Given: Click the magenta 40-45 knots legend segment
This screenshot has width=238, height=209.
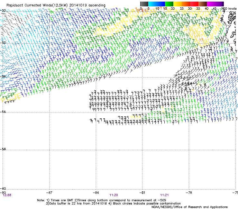Looking at the screenshot, I should point(211,4).
